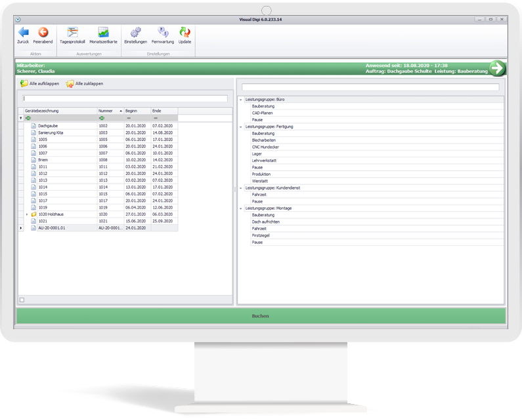The image size is (522, 419).
Task: Collapse Leistungsgruppe: Büro group
Action: [x=241, y=100]
